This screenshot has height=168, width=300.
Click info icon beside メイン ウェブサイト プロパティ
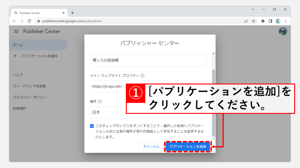pyautogui.click(x=143, y=76)
